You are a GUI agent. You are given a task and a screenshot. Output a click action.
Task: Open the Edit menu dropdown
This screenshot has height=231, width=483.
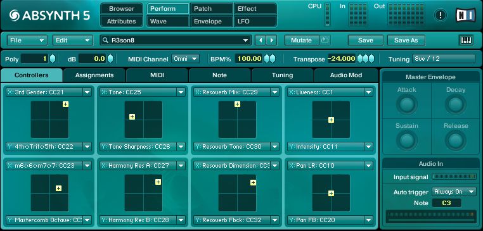[x=73, y=41]
